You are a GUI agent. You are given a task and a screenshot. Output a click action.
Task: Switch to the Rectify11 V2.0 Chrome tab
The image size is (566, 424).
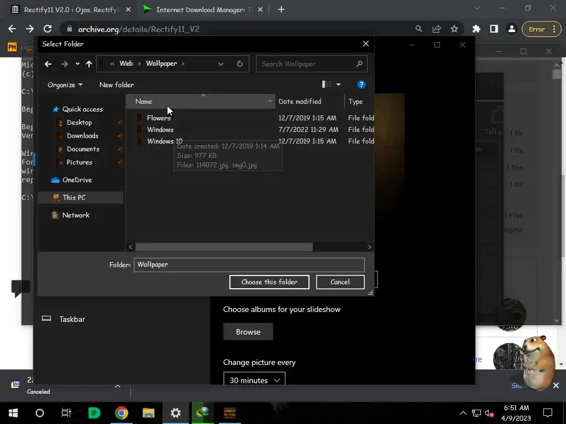[71, 10]
